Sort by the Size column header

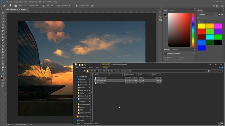(156, 75)
